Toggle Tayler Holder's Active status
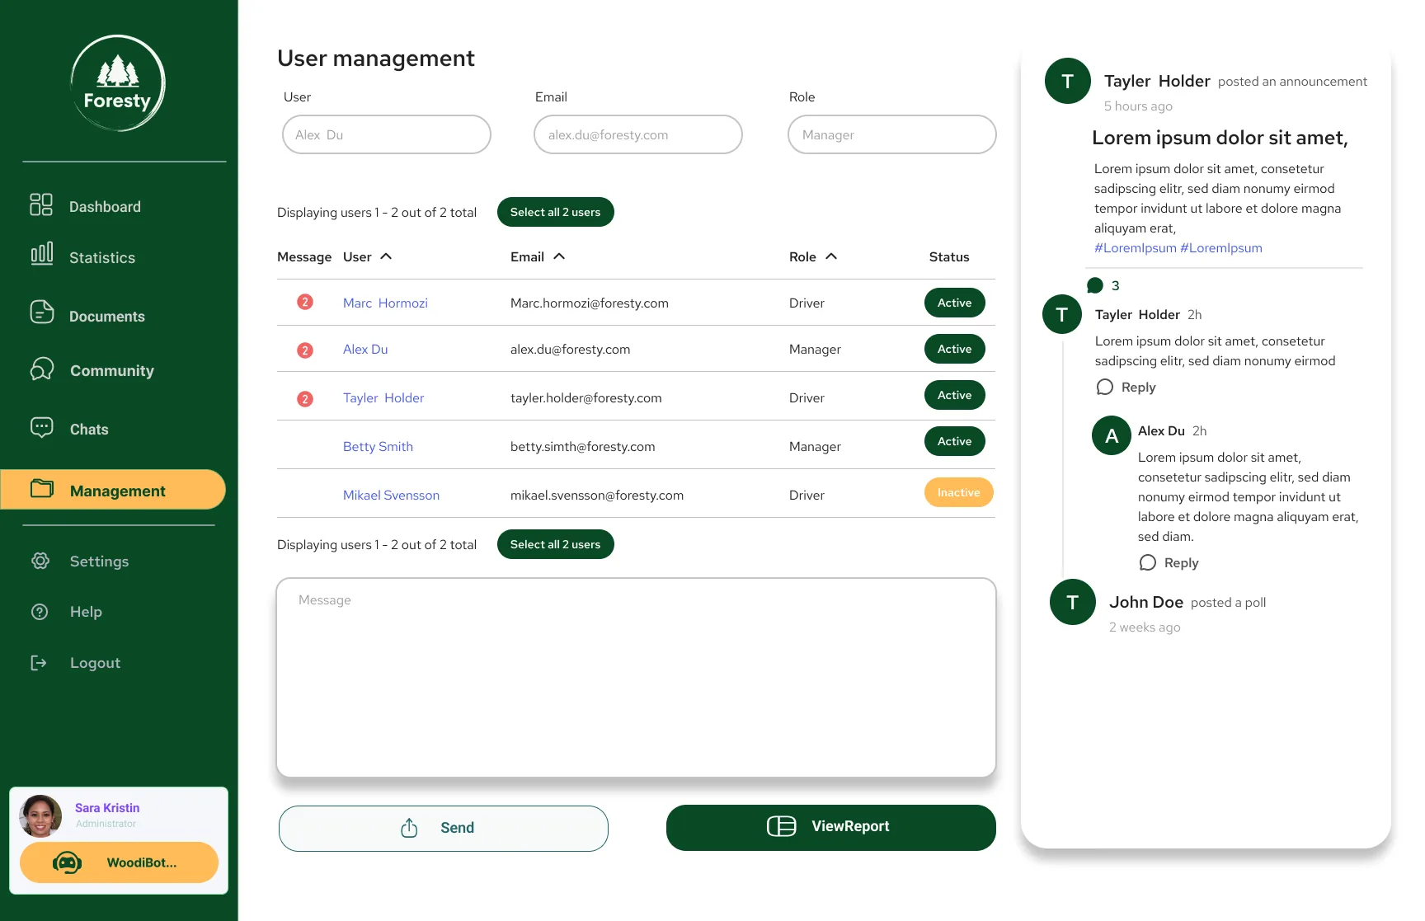The width and height of the screenshot is (1425, 921). [x=955, y=395]
